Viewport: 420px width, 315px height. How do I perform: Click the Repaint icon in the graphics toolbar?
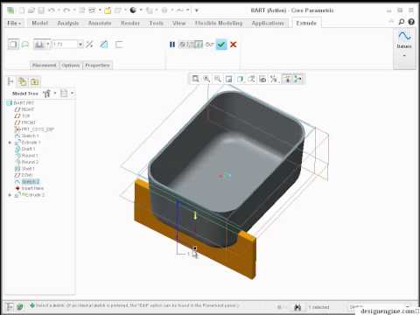pos(229,79)
